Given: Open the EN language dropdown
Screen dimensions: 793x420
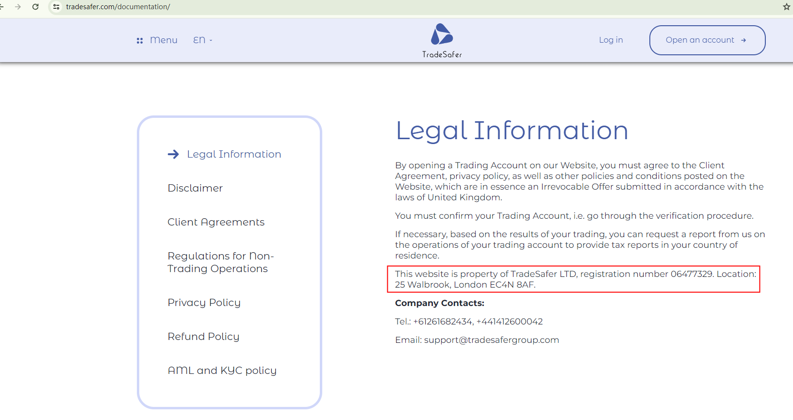Looking at the screenshot, I should (203, 40).
